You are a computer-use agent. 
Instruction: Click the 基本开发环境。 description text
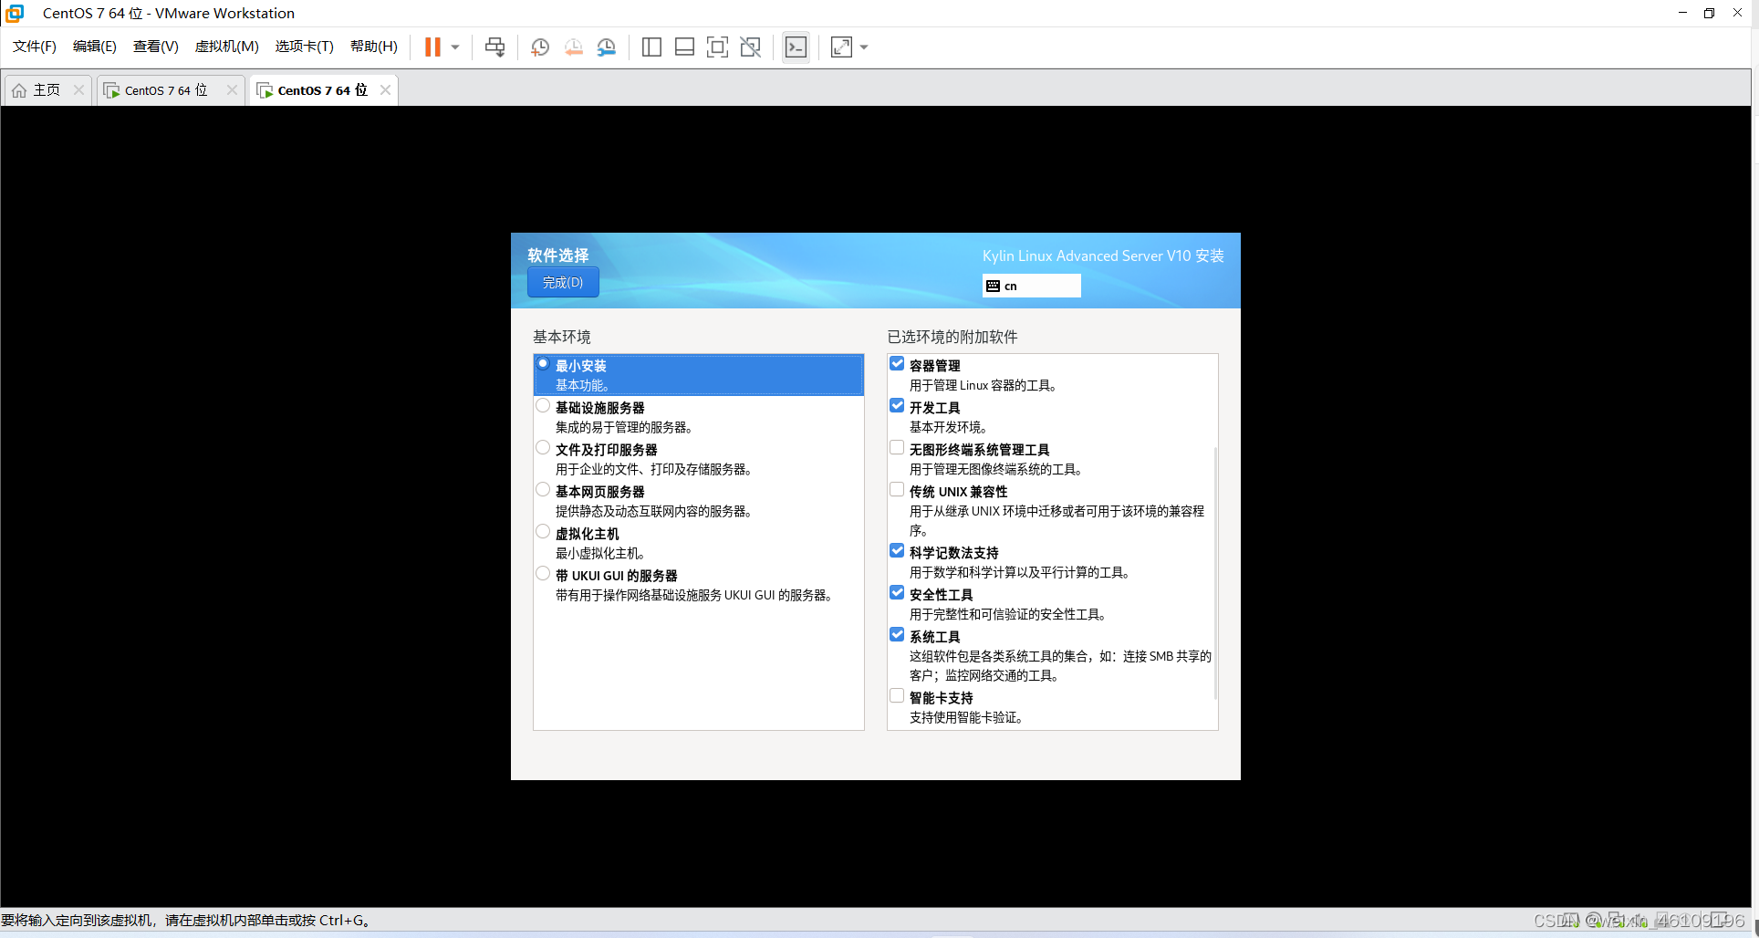coord(950,427)
